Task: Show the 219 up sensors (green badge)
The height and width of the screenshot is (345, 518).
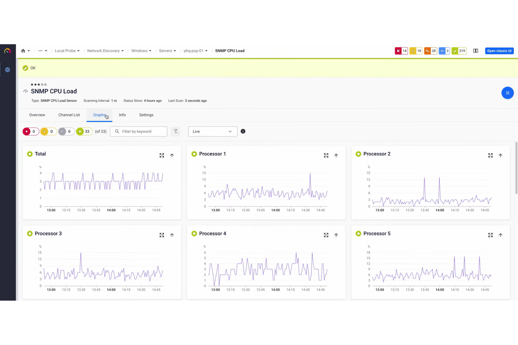Action: coord(459,51)
